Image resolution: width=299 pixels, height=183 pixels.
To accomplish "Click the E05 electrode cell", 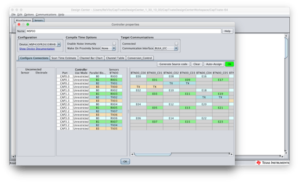I will click(x=155, y=108).
